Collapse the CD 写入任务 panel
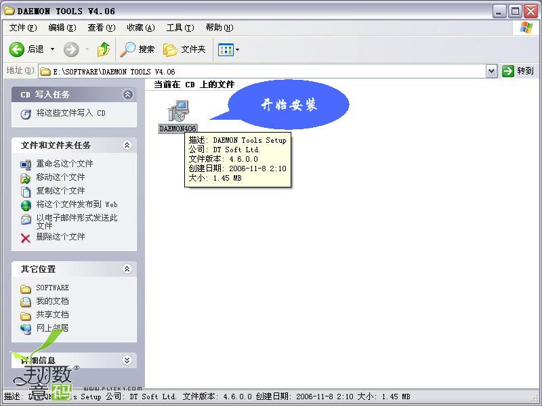Image resolution: width=542 pixels, height=406 pixels. (127, 94)
